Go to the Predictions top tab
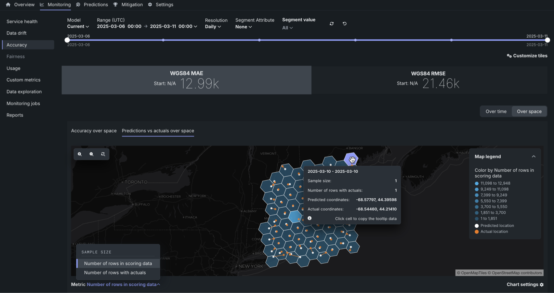Screen dimensions: 554x293 (95, 5)
